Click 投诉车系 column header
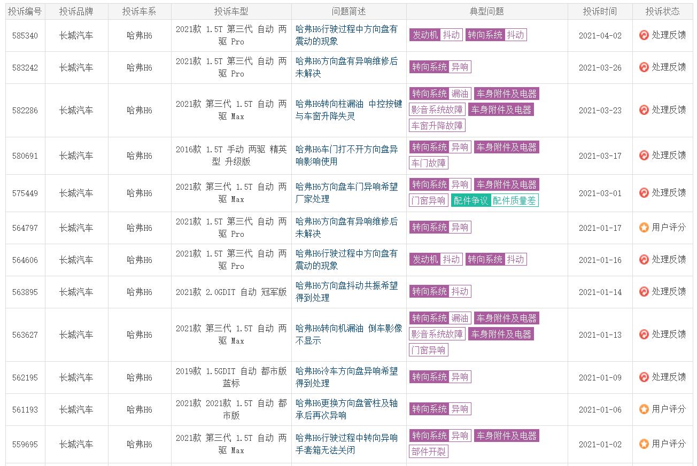 click(140, 12)
